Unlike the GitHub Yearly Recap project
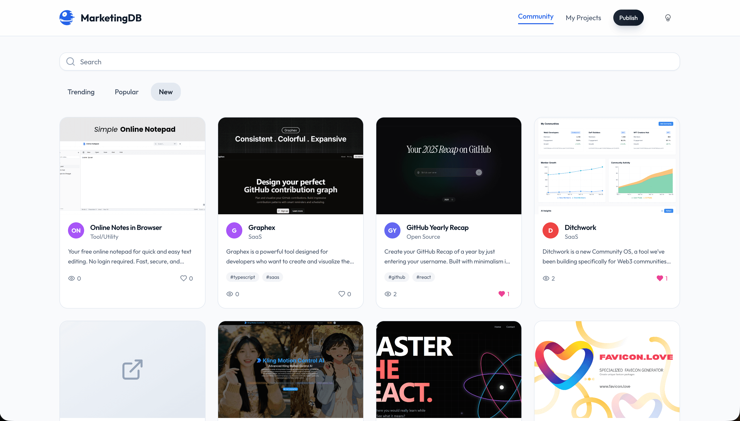This screenshot has width=740, height=421. pyautogui.click(x=501, y=294)
